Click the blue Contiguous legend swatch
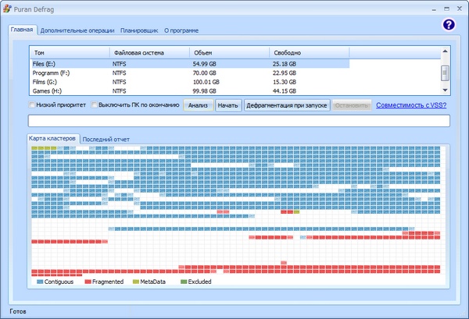The width and height of the screenshot is (469, 319). click(41, 282)
